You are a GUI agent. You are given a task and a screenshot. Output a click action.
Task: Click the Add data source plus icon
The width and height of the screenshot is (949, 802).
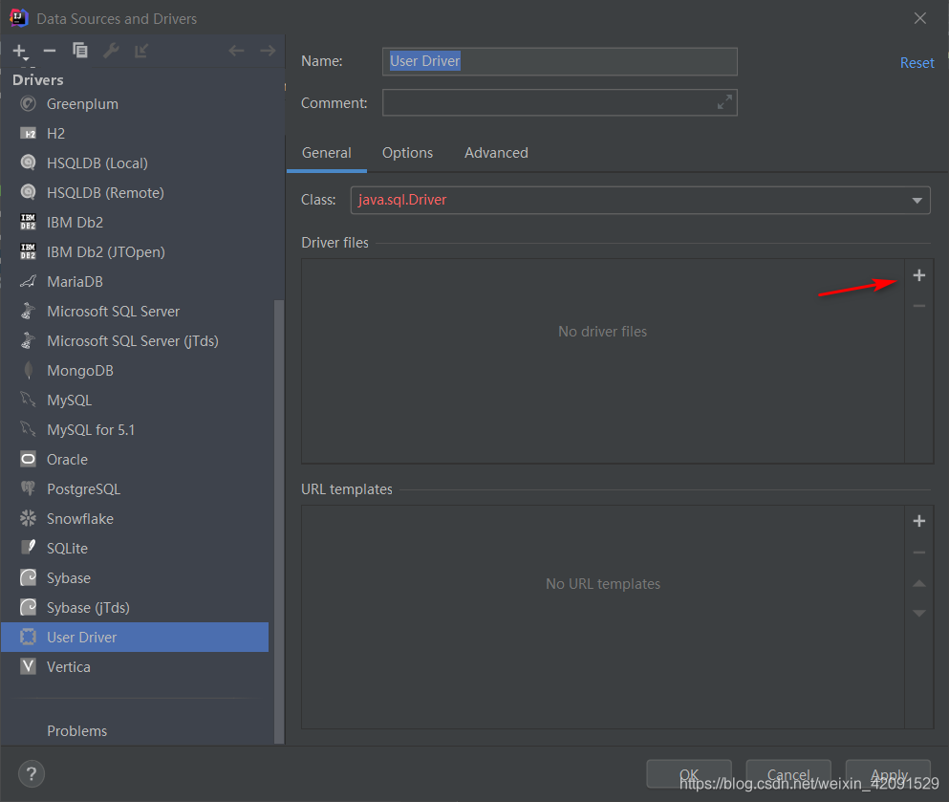pos(20,52)
